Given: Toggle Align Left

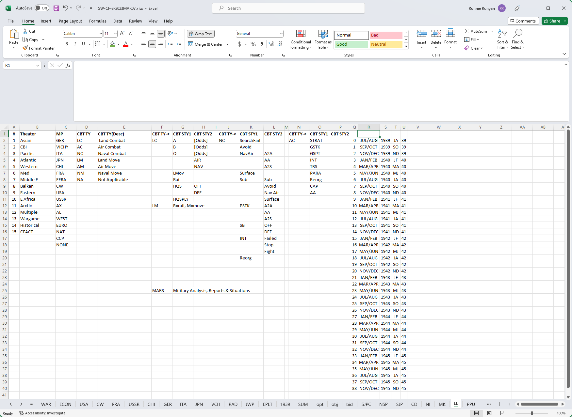Looking at the screenshot, I should coord(144,44).
